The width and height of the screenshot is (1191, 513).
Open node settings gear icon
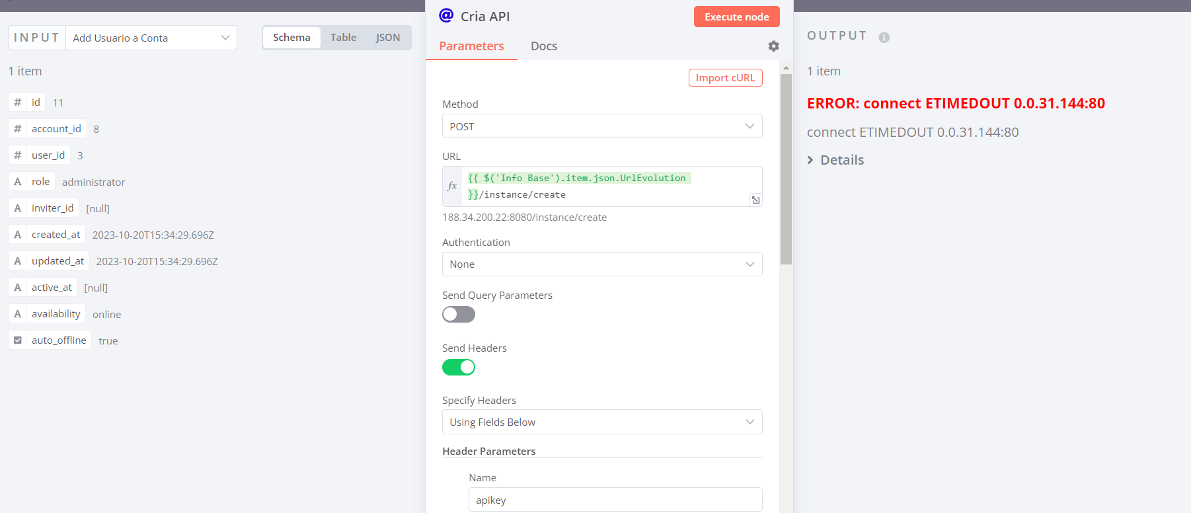[773, 46]
